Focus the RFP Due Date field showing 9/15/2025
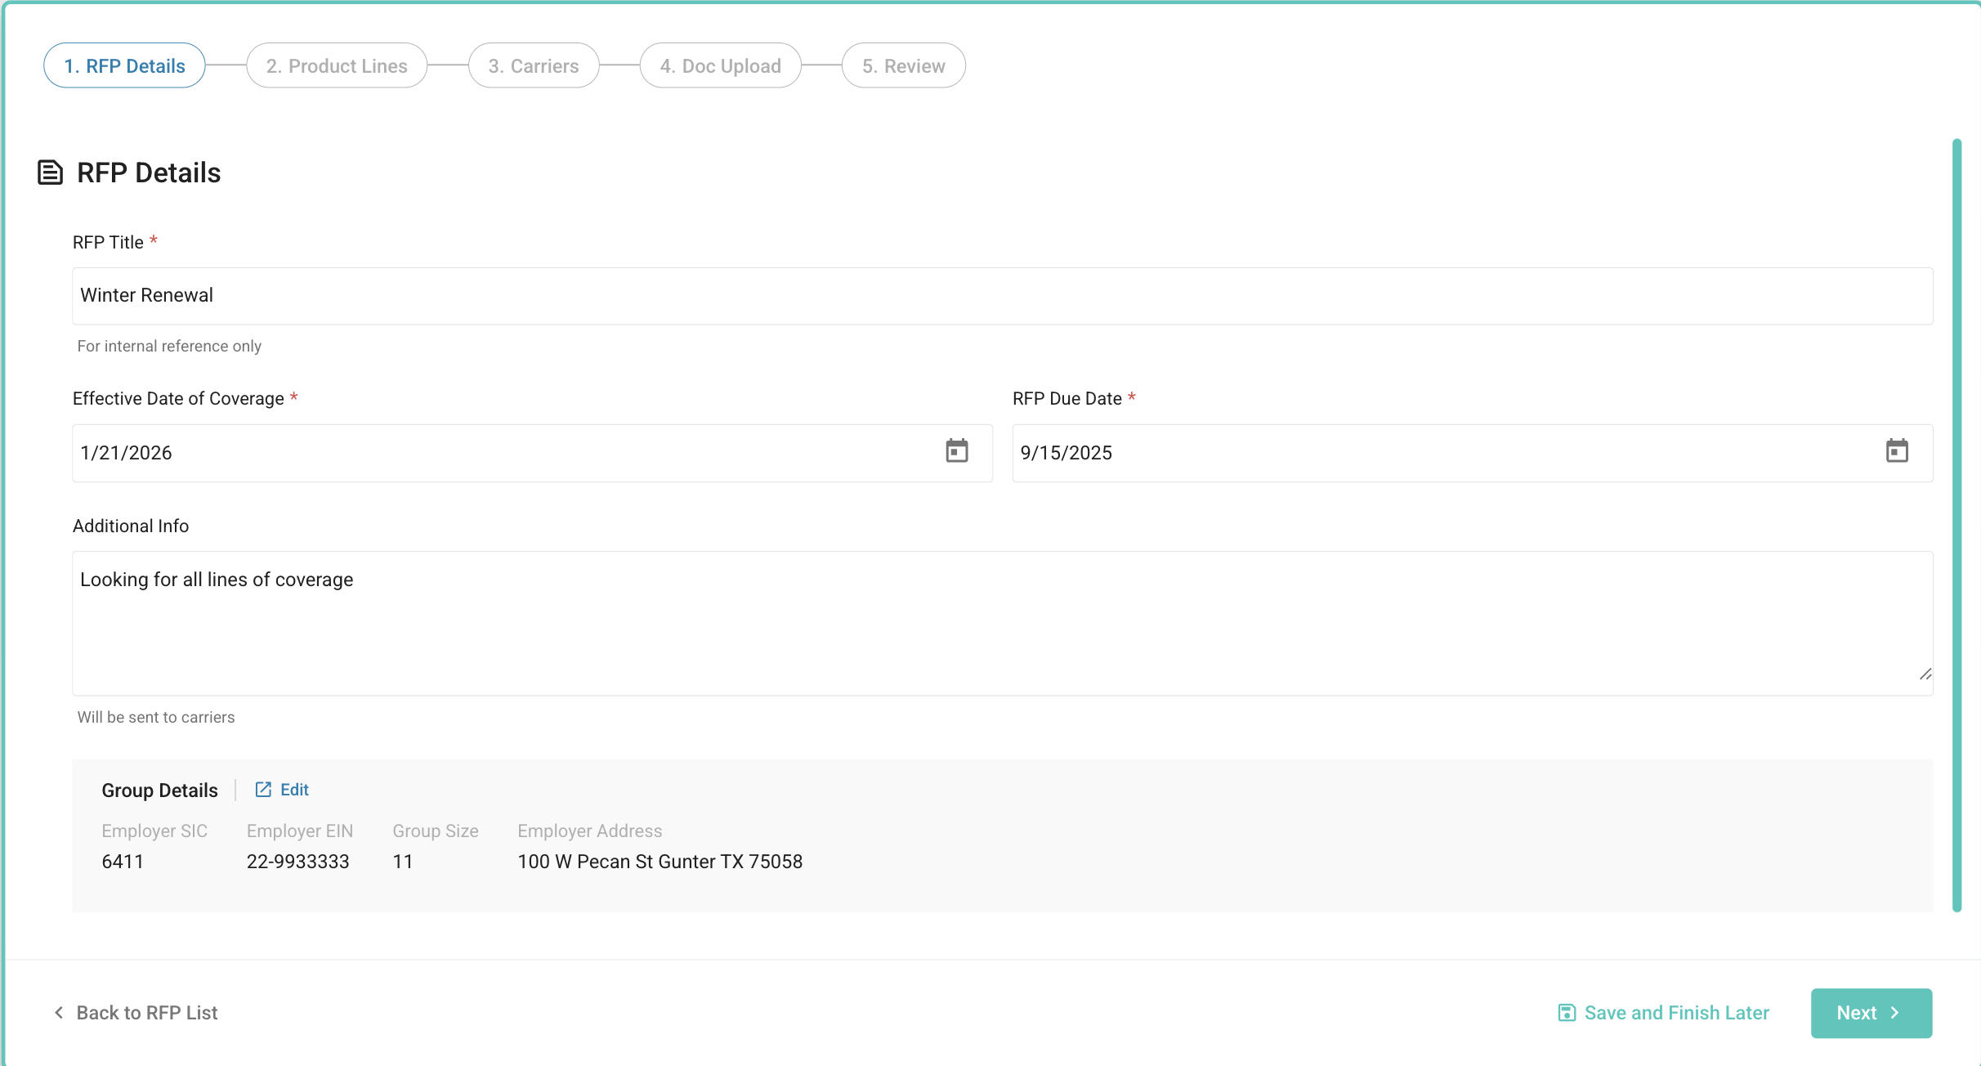 (x=1473, y=453)
